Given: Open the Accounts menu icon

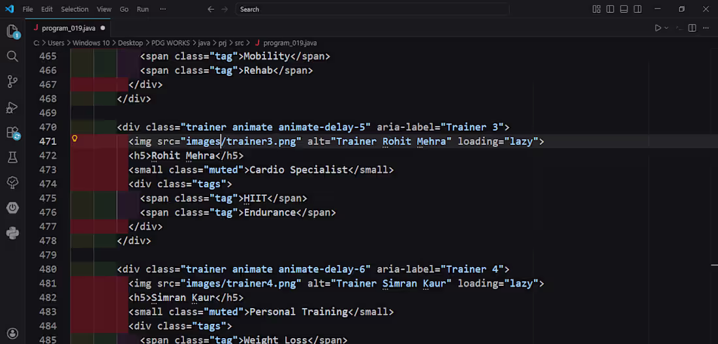Looking at the screenshot, I should (12, 333).
